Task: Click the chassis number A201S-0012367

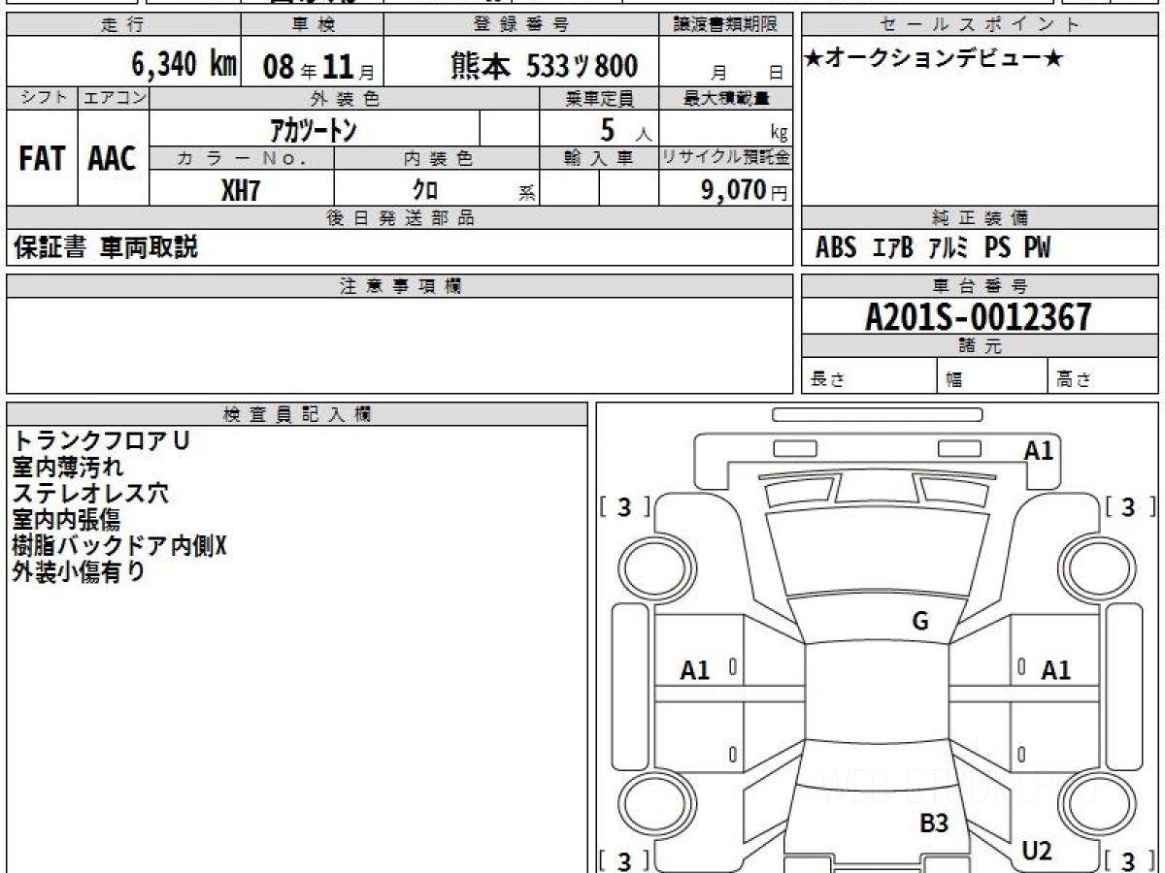Action: point(979,316)
